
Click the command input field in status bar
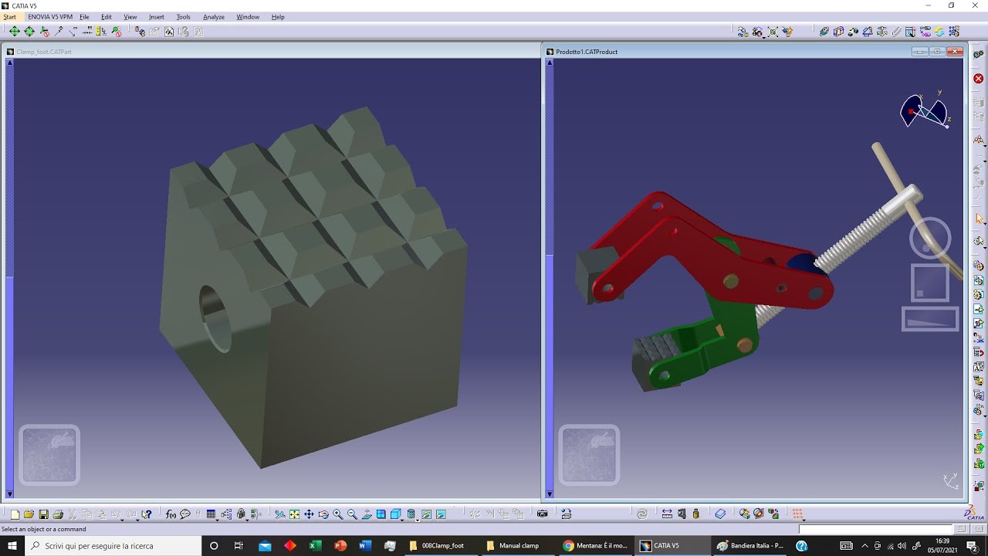[875, 529]
